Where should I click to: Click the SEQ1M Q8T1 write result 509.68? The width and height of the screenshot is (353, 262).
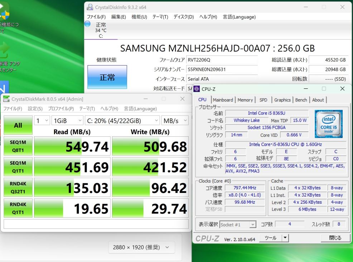point(150,146)
